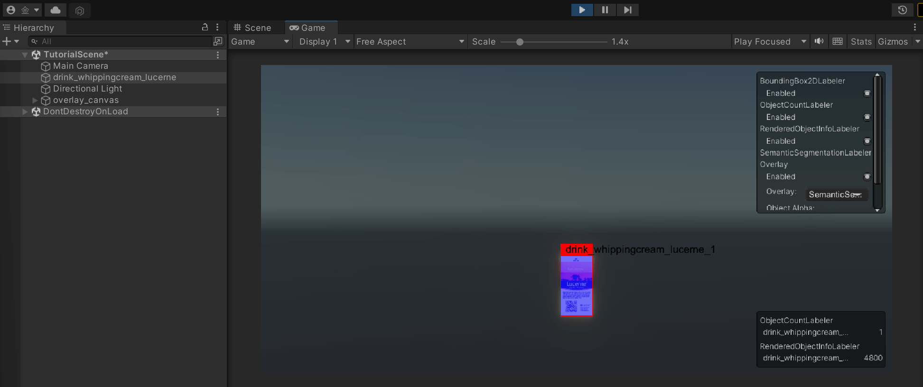Click the ObjectCountLabeler count row
This screenshot has width=923, height=387.
822,332
